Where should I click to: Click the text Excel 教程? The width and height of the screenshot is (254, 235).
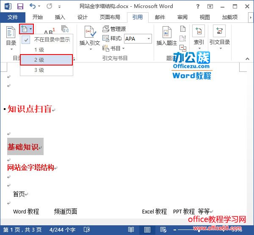[155, 211]
